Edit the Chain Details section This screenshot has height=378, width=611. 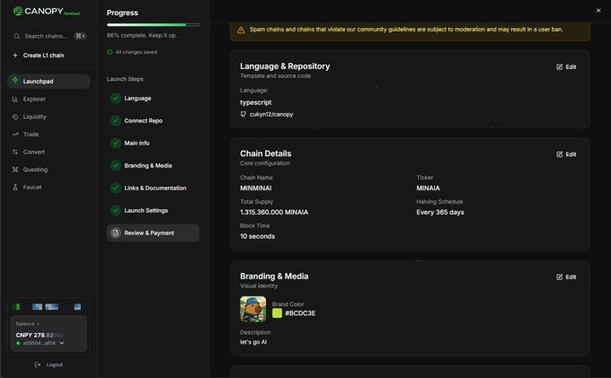(x=566, y=154)
